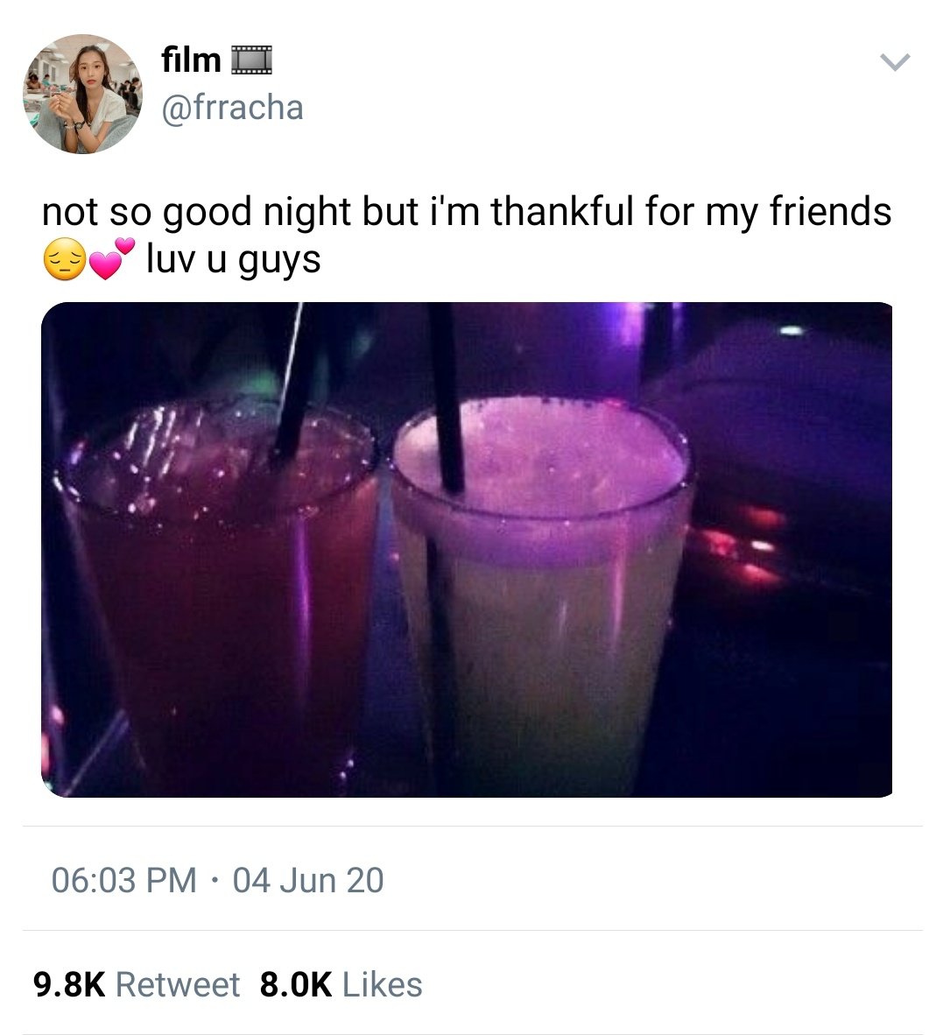Open the @frracha handle link
943x1035 pixels.
click(232, 108)
